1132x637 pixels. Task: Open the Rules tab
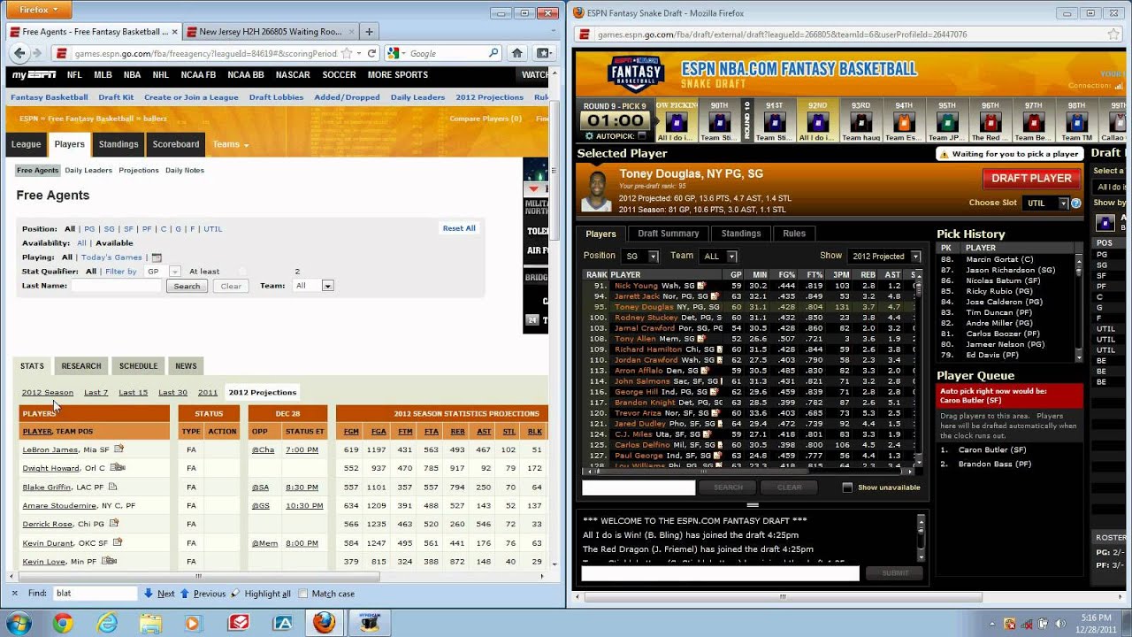coord(794,234)
